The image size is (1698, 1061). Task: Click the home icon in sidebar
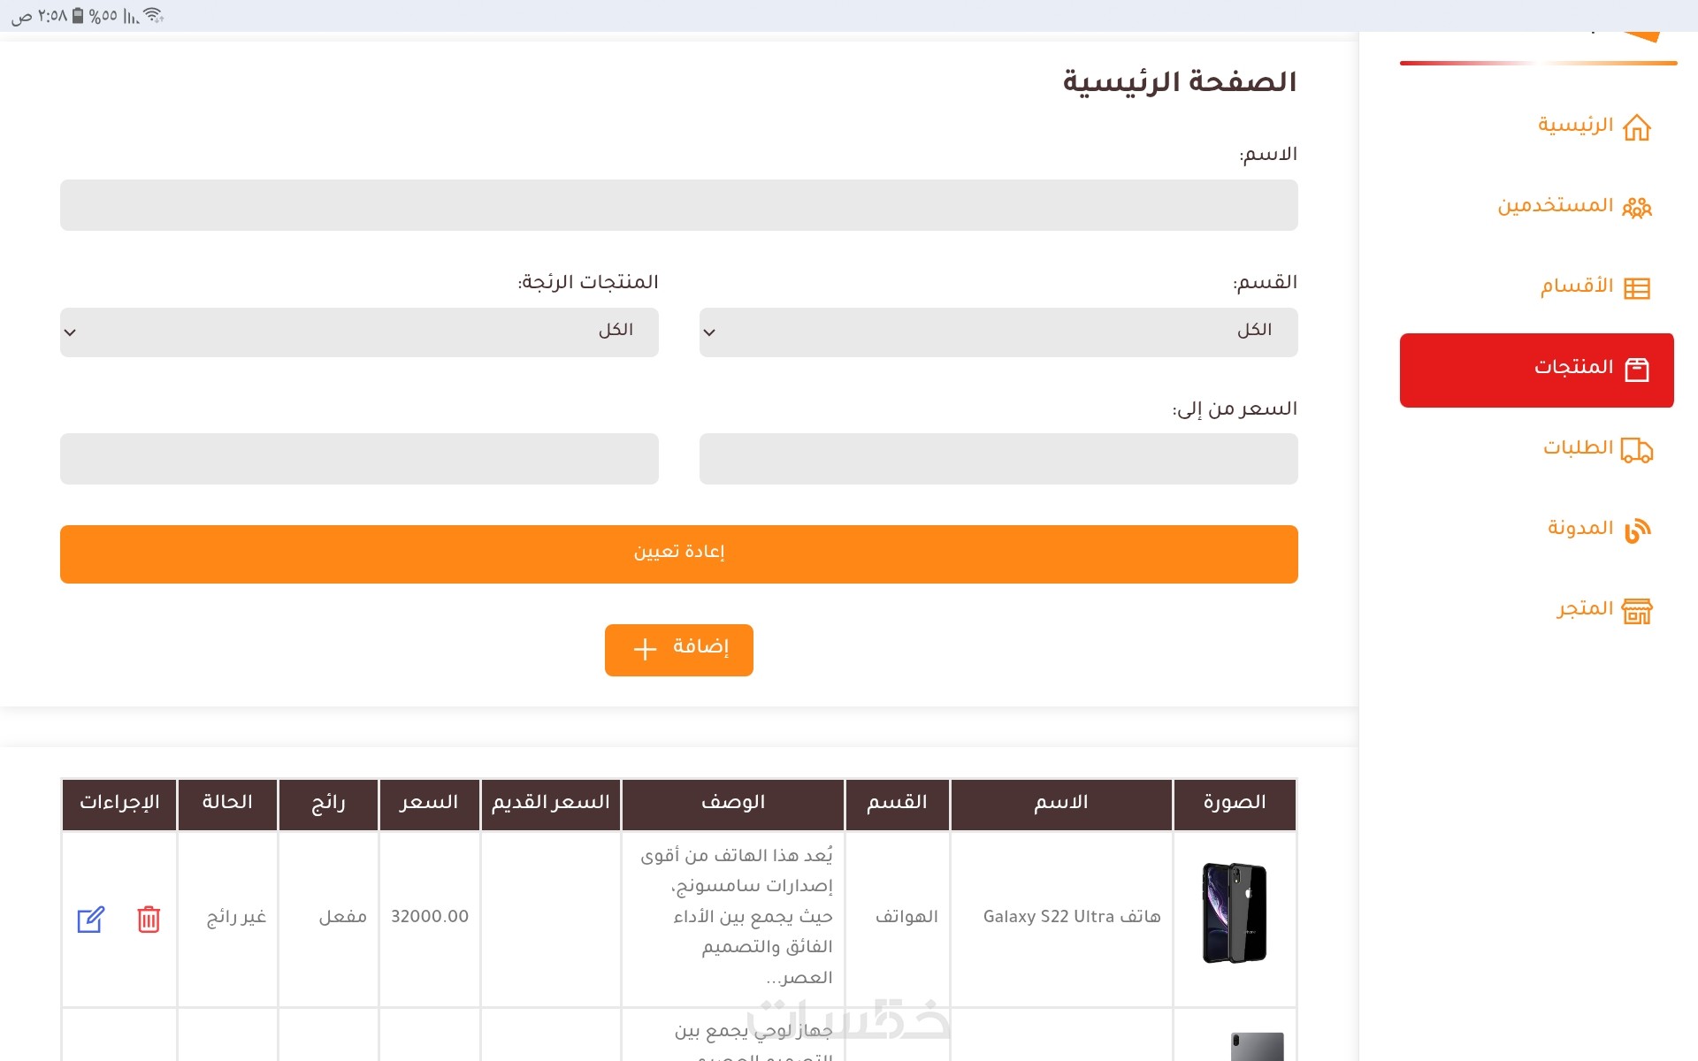pyautogui.click(x=1636, y=127)
